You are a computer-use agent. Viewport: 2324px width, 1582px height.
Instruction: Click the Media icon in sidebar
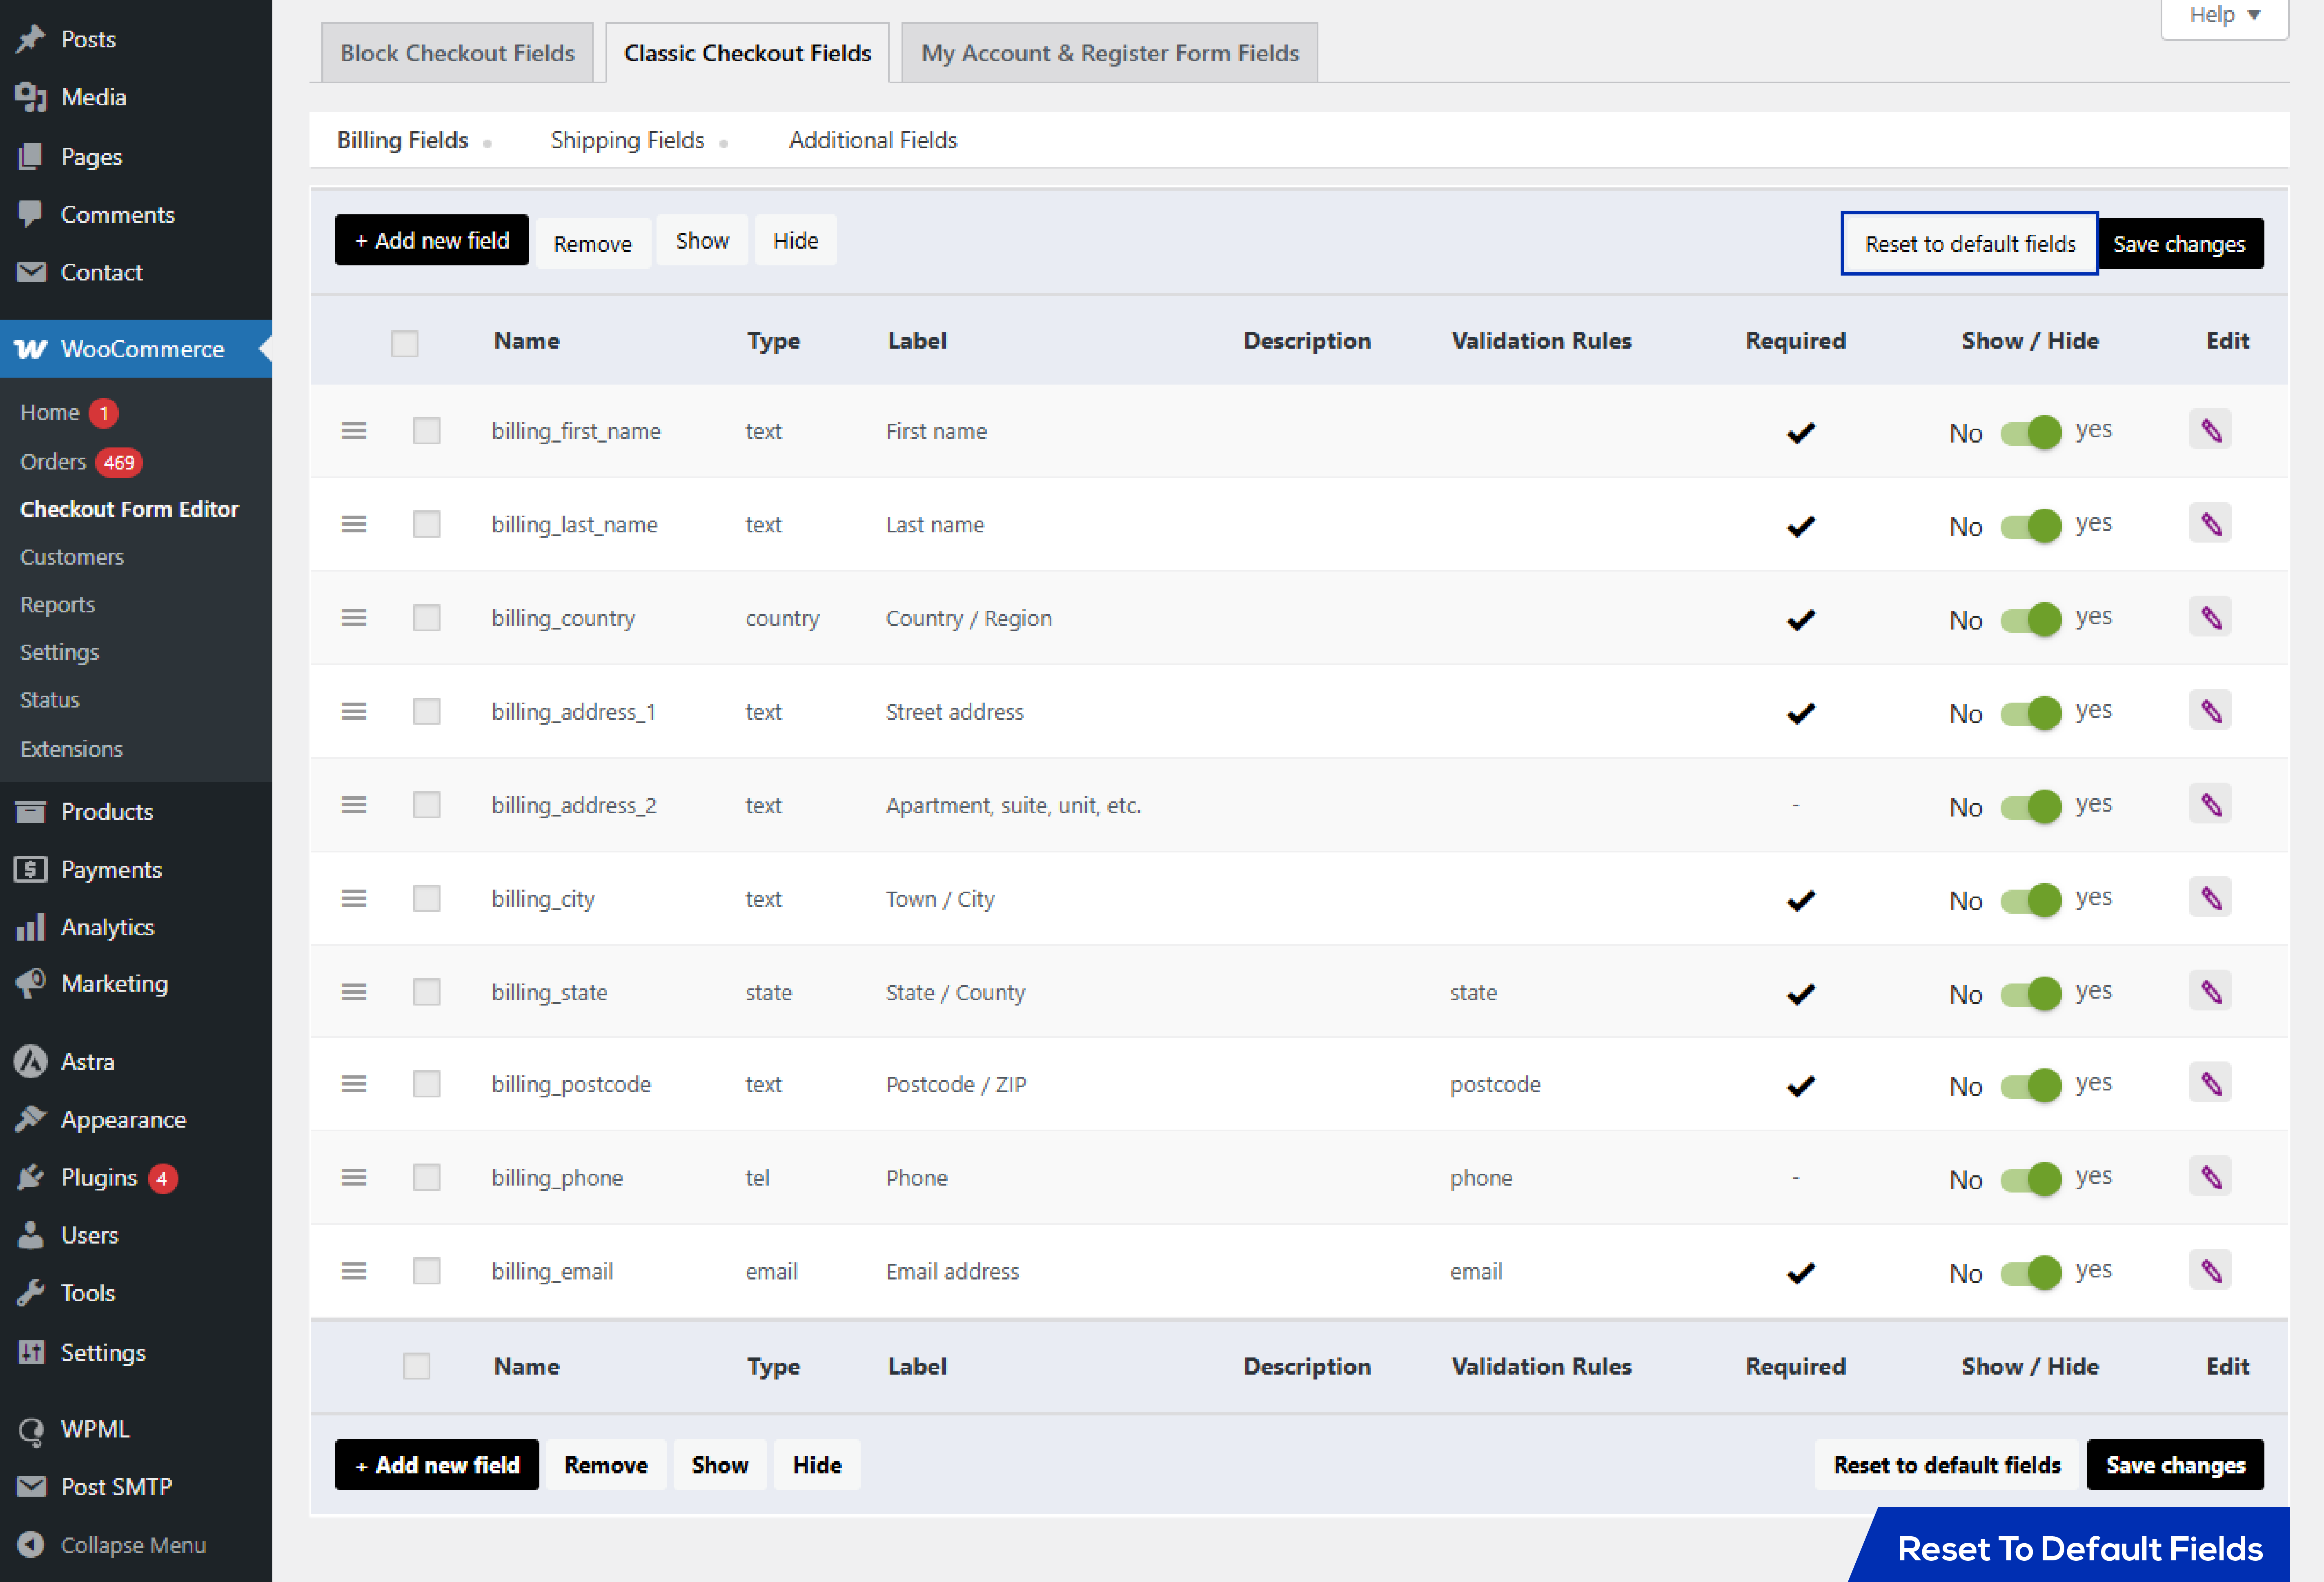(31, 97)
